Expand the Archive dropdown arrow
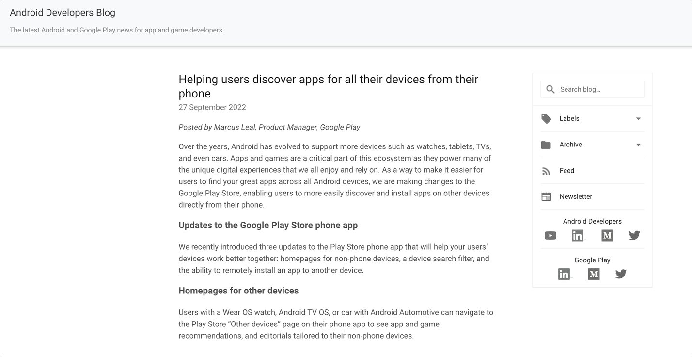Viewport: 692px width, 357px height. coord(638,145)
